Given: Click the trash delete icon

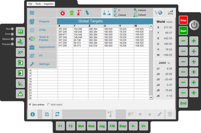Looking at the screenshot, I should pyautogui.click(x=170, y=114).
